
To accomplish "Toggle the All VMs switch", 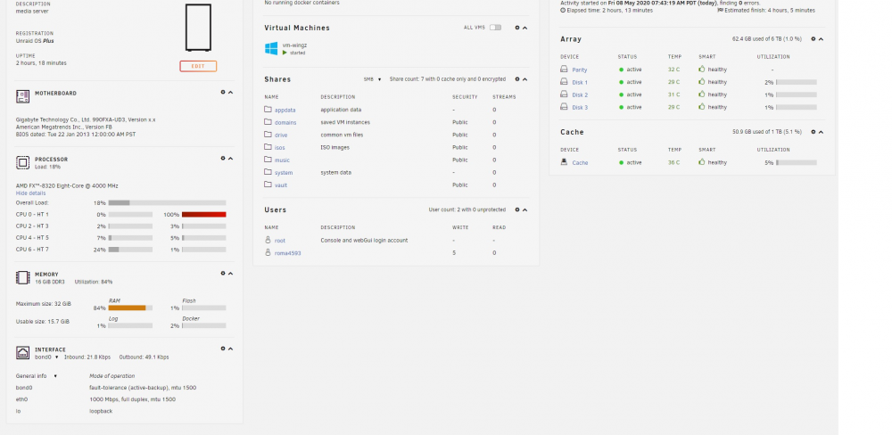I will pos(495,28).
